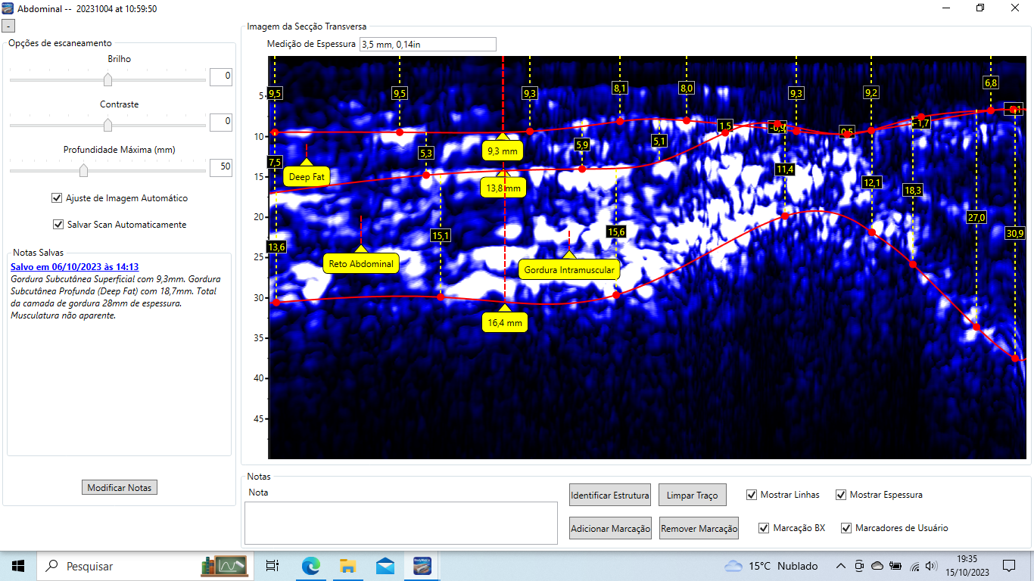Uncheck Salvar Scan Automaticamente

[58, 225]
